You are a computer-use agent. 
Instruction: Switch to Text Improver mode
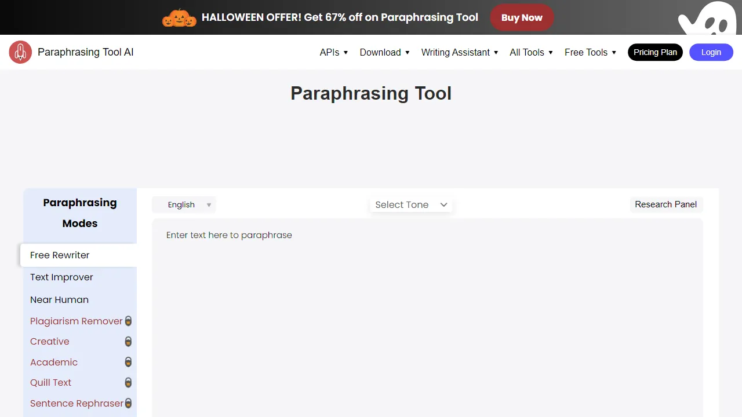pyautogui.click(x=61, y=277)
